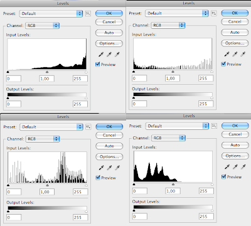Click output level 0 field in top-left dialog
This screenshot has height=226, width=251.
[14, 104]
